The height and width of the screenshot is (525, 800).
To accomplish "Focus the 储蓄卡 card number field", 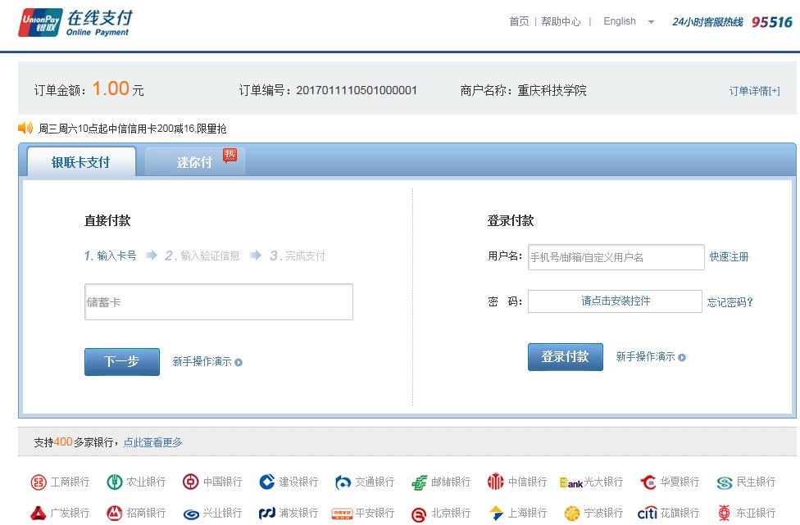I will [x=219, y=302].
